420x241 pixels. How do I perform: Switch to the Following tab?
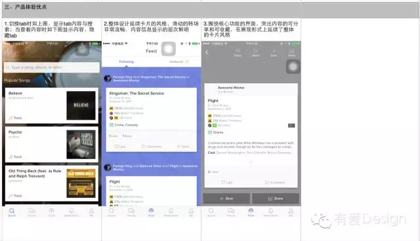(127, 62)
